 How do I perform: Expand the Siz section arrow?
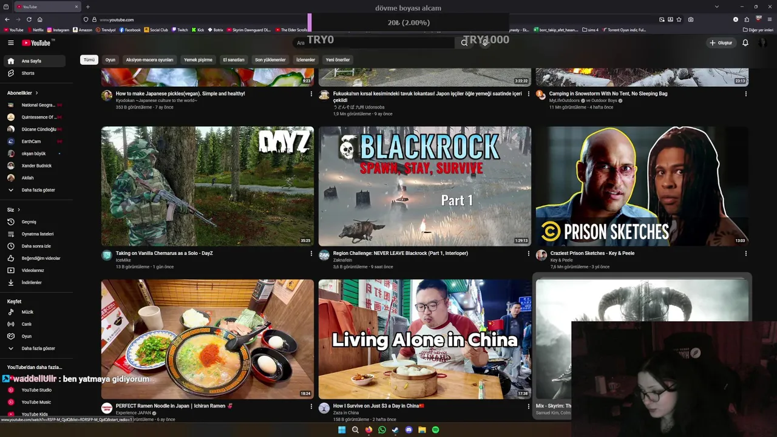[19, 209]
